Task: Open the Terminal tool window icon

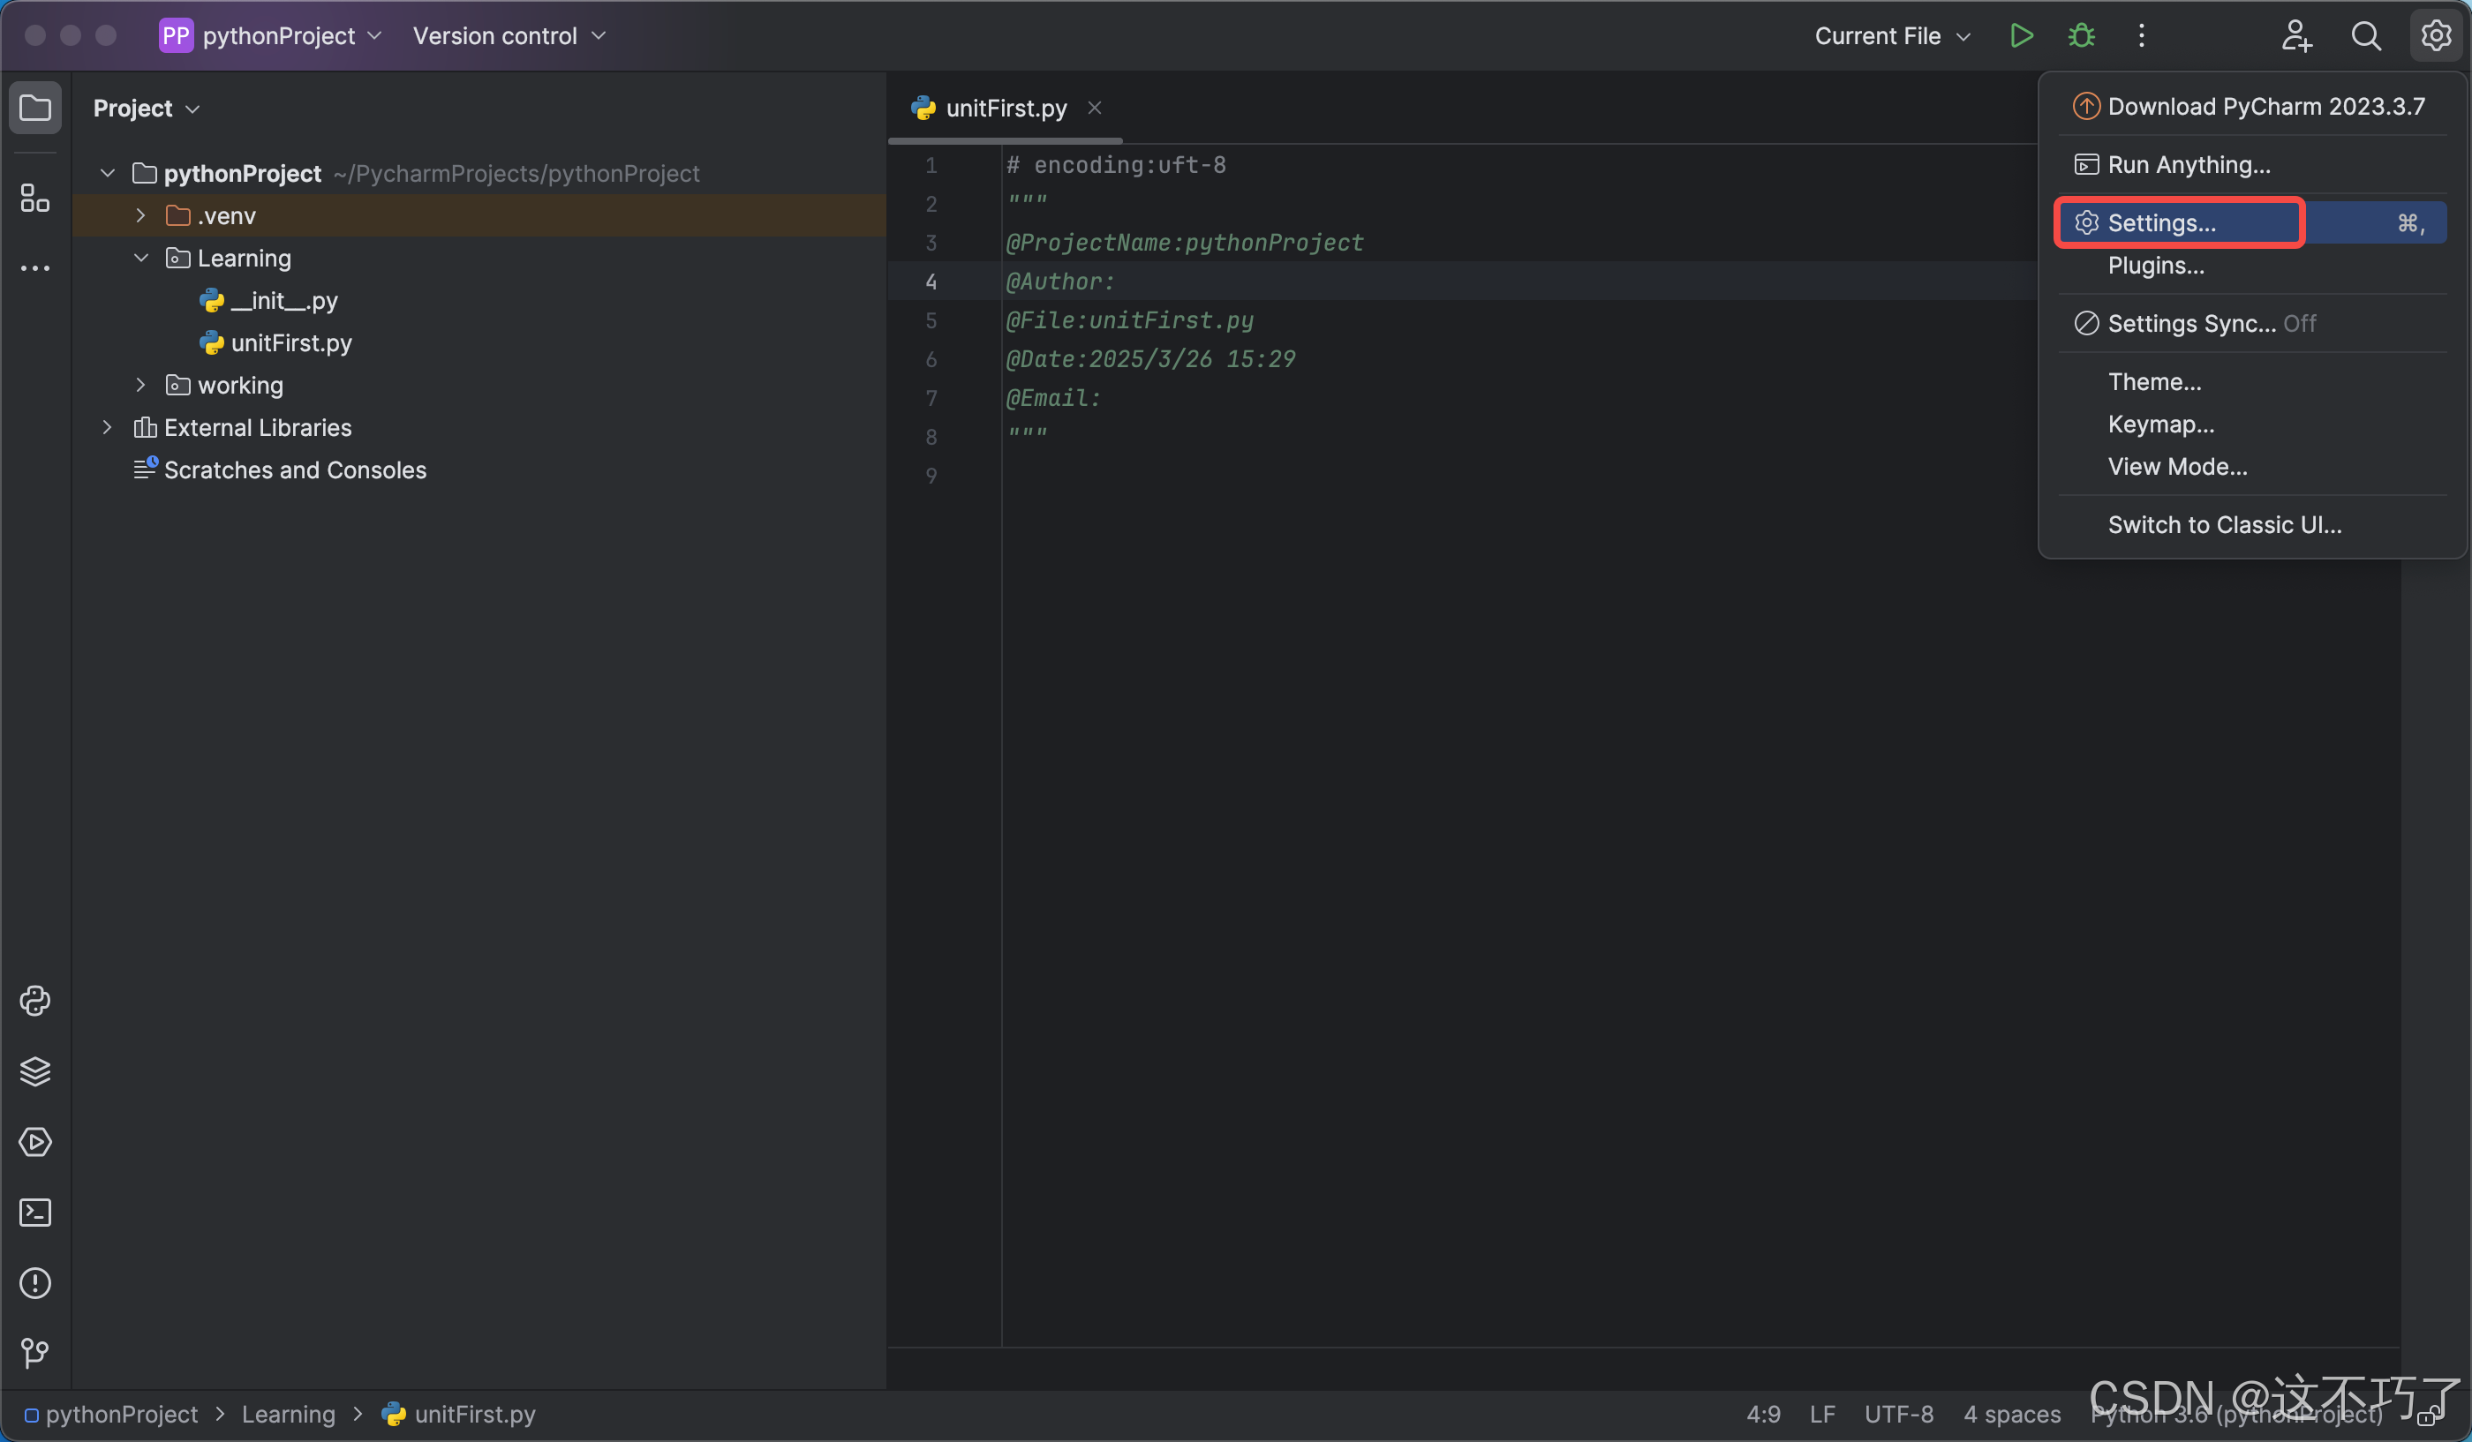Action: pos(35,1212)
